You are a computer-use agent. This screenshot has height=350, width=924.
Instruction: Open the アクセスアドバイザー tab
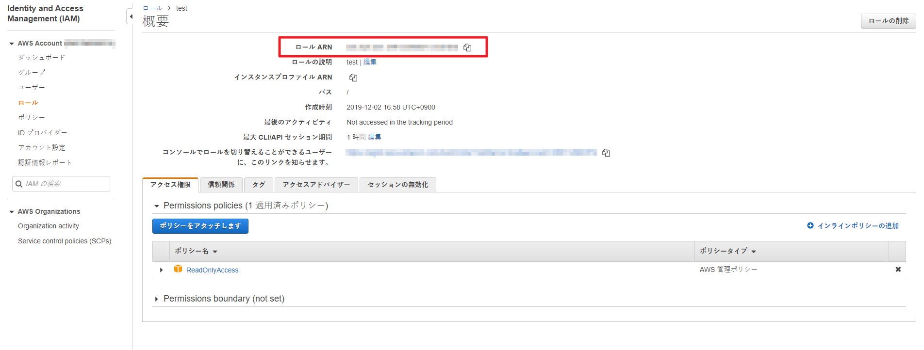(316, 185)
